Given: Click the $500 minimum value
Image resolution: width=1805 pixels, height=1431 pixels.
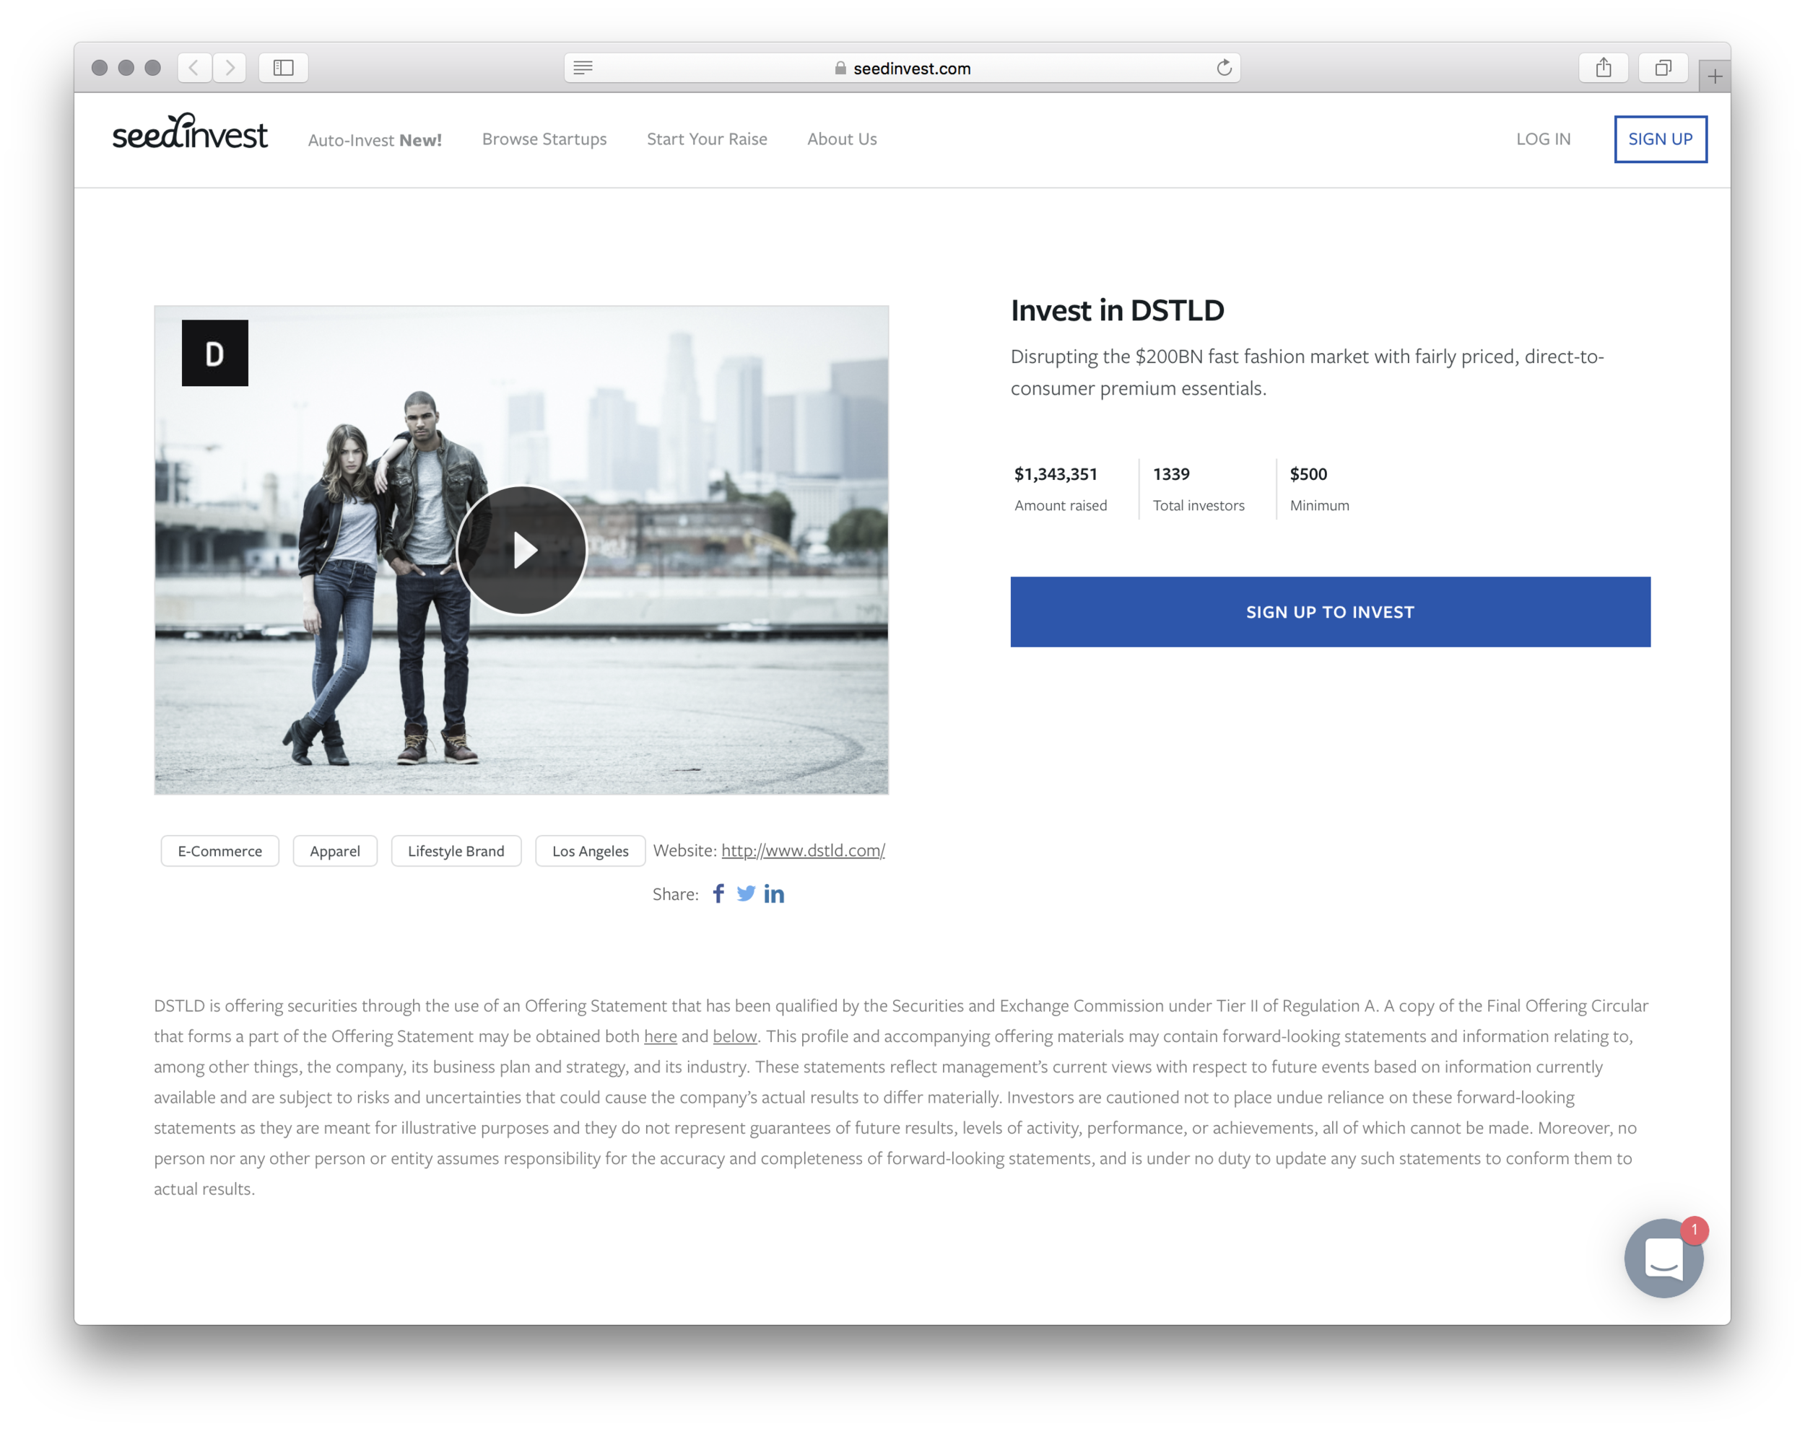Looking at the screenshot, I should pos(1308,473).
